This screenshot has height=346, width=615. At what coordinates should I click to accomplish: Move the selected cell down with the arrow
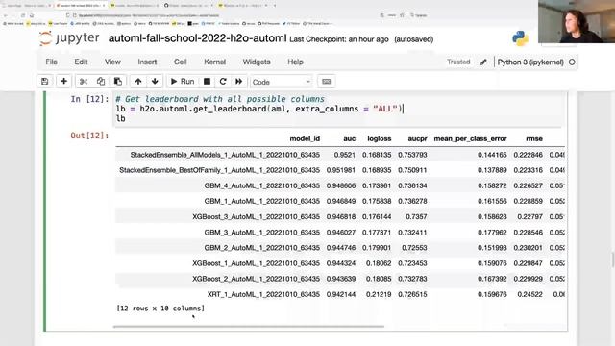155,82
